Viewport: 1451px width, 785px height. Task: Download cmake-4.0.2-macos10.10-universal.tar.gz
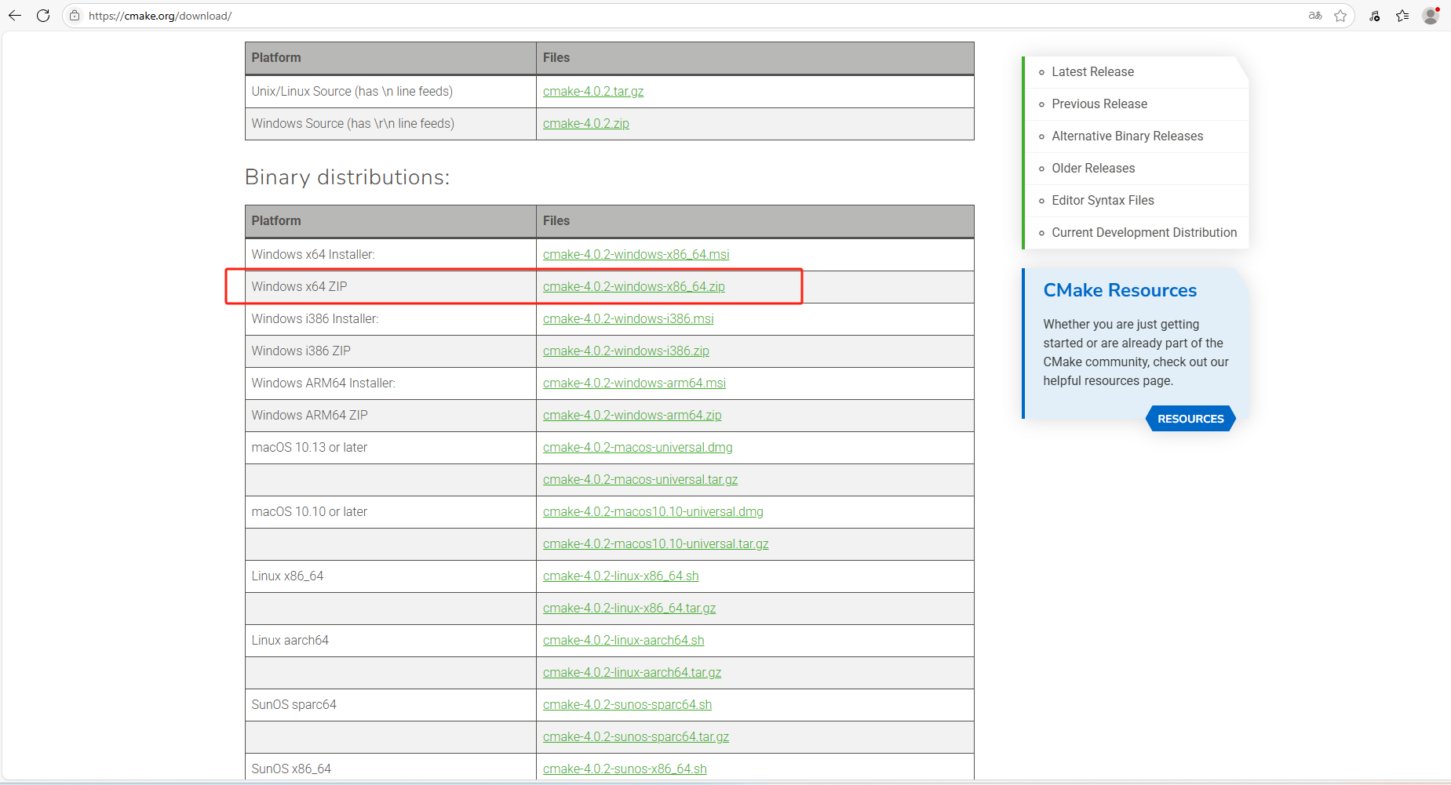point(656,543)
